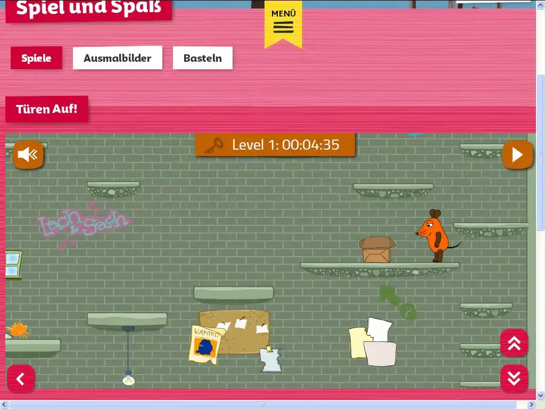This screenshot has height=409, width=545.
Task: Click the red double-up arrow button
Action: click(x=514, y=343)
